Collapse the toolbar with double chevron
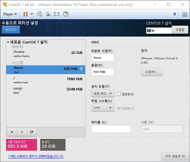 coord(174,14)
